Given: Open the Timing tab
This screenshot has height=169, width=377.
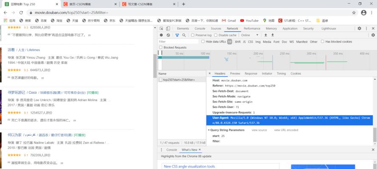Looking at the screenshot, I should tap(281, 74).
